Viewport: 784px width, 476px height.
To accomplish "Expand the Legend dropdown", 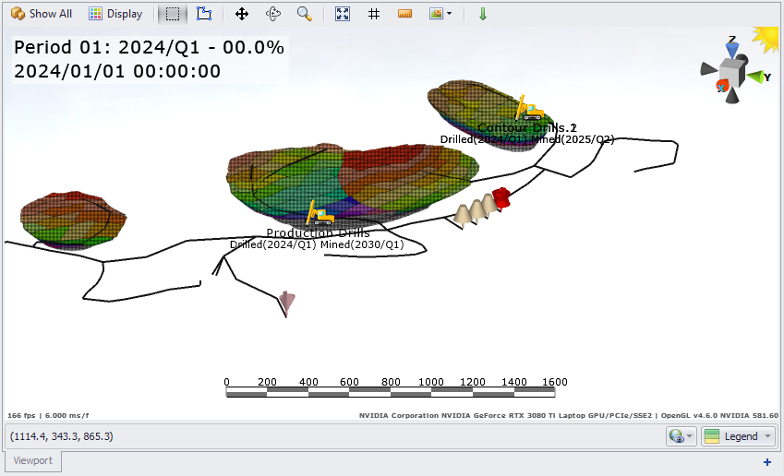I will click(x=738, y=436).
